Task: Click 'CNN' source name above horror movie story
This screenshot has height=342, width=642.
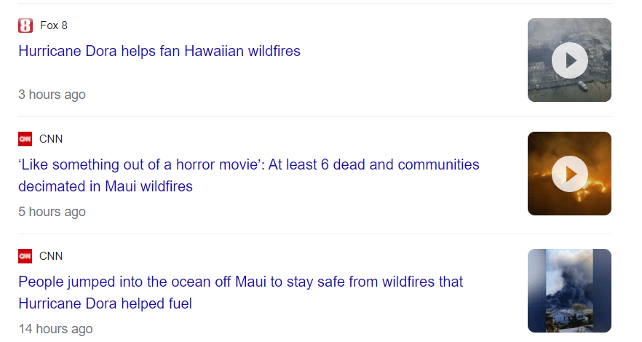Action: click(x=51, y=139)
